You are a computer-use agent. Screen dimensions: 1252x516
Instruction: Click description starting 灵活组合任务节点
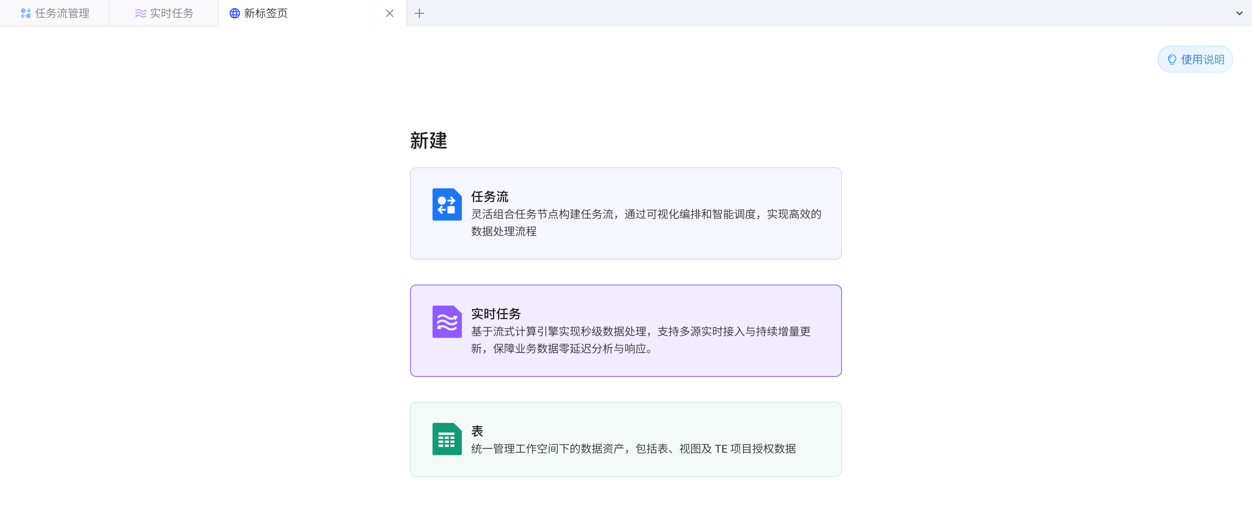(646, 223)
